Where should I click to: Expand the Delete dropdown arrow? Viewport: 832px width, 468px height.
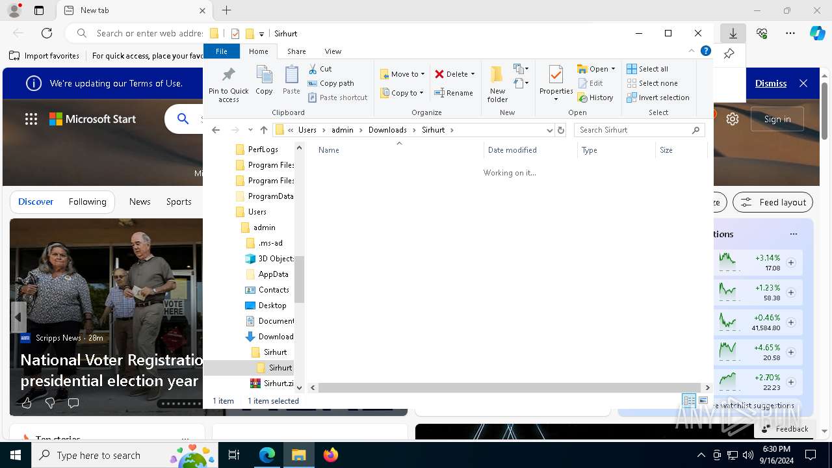(x=473, y=74)
